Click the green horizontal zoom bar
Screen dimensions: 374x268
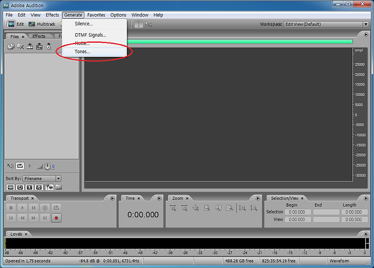pyautogui.click(x=239, y=42)
